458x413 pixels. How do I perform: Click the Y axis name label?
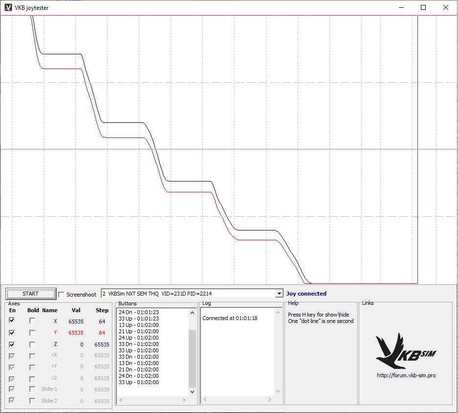(x=55, y=333)
